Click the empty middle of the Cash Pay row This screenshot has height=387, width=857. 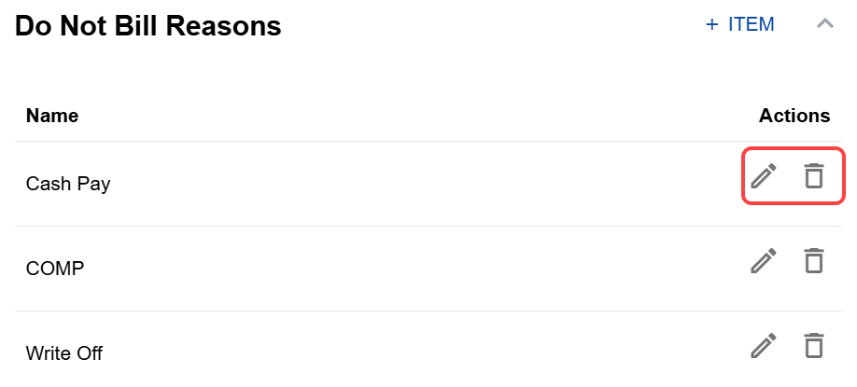point(427,184)
